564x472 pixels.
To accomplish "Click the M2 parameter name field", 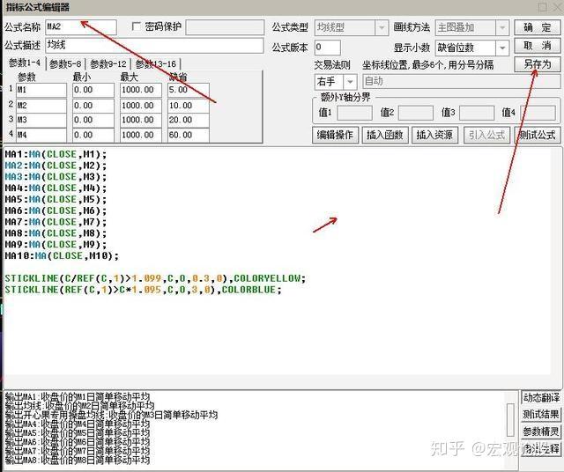I will tap(41, 106).
